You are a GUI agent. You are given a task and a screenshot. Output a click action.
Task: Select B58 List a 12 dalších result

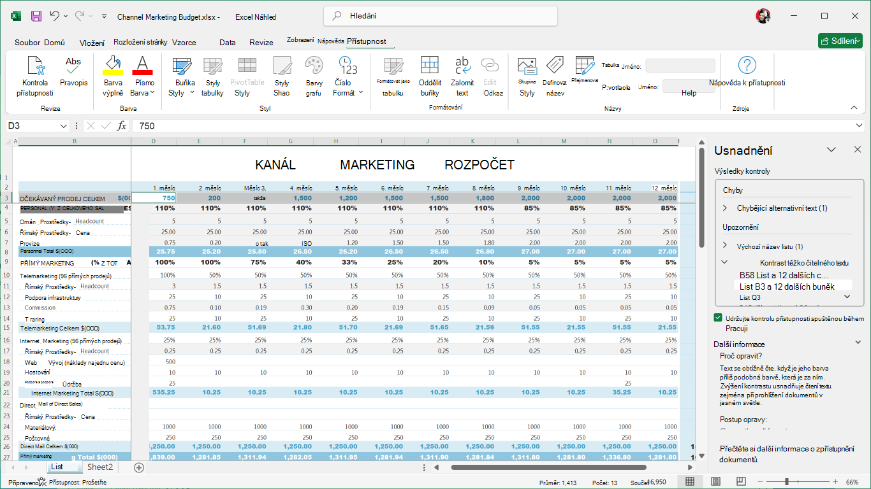click(x=784, y=275)
